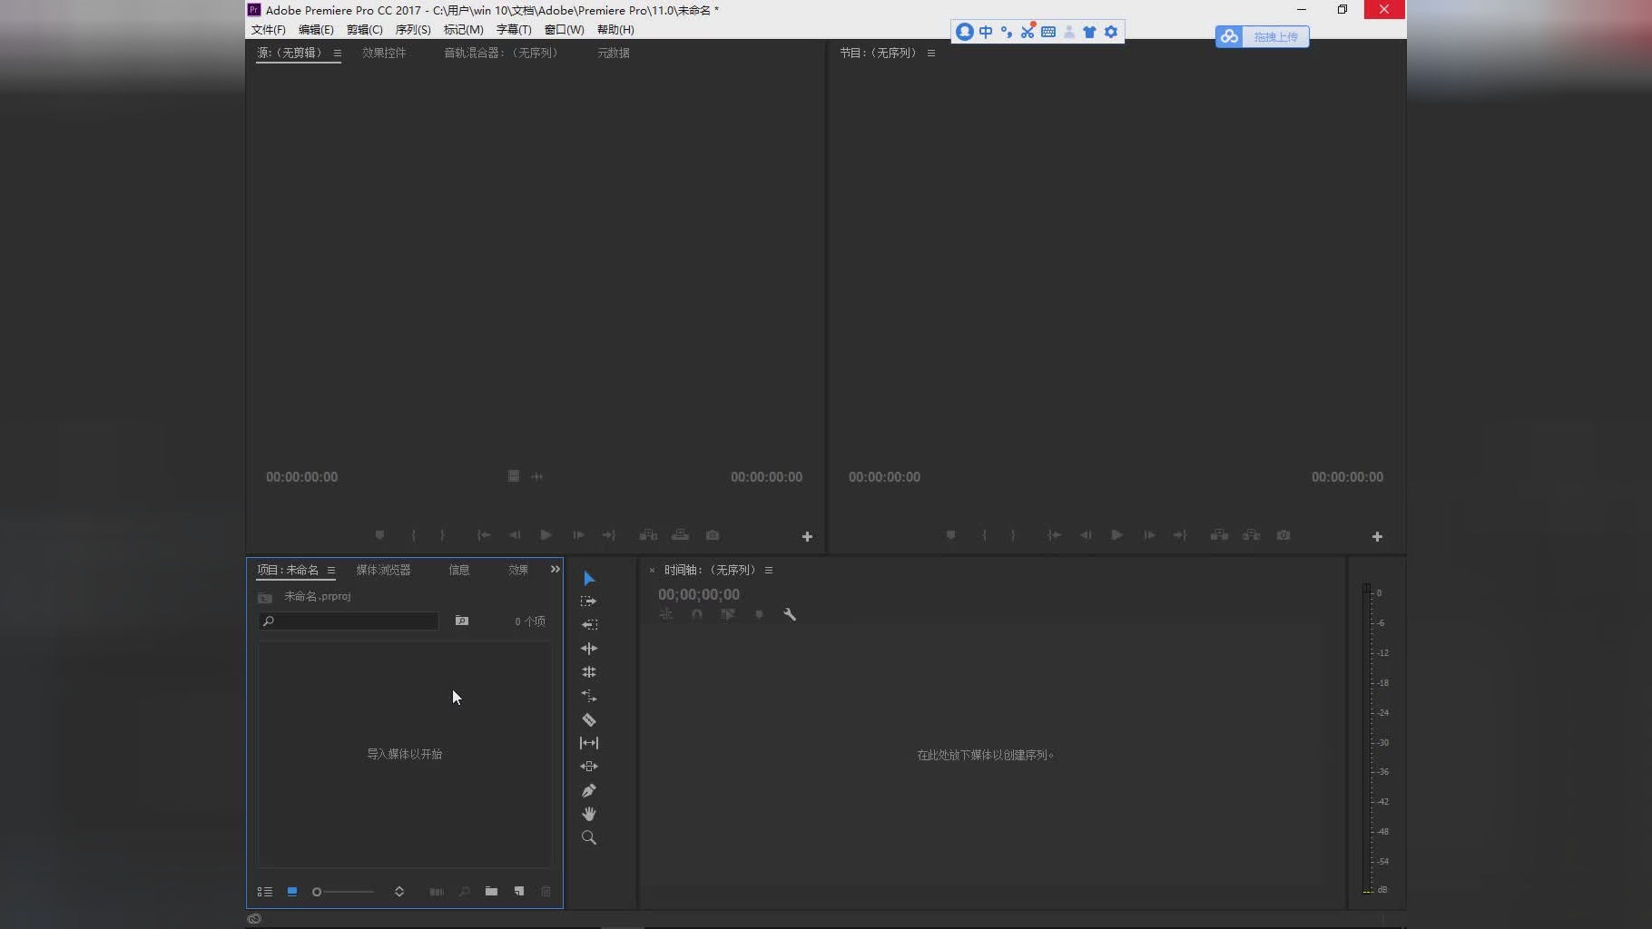
Task: Open timeline display settings wrench
Action: [x=790, y=614]
